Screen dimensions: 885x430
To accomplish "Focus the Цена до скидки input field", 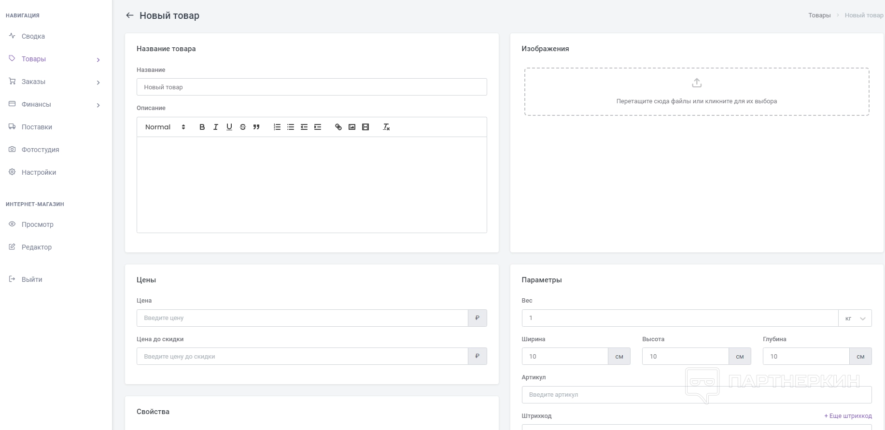I will tap(302, 356).
